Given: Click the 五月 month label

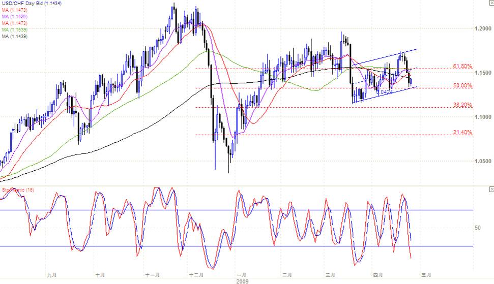Looking at the screenshot, I should (426, 275).
